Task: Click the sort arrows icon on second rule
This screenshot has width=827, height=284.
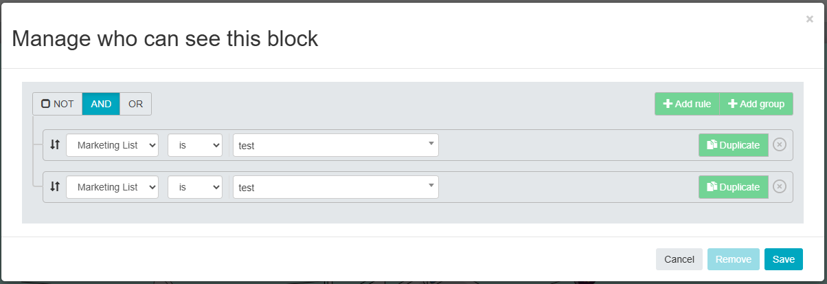Action: point(55,187)
